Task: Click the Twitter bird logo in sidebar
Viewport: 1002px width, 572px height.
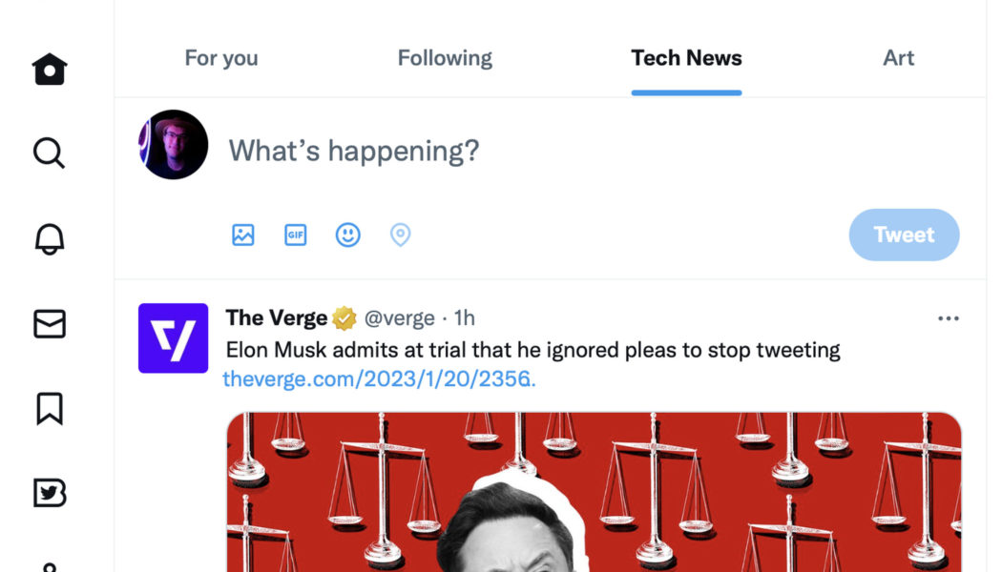Action: [x=49, y=492]
